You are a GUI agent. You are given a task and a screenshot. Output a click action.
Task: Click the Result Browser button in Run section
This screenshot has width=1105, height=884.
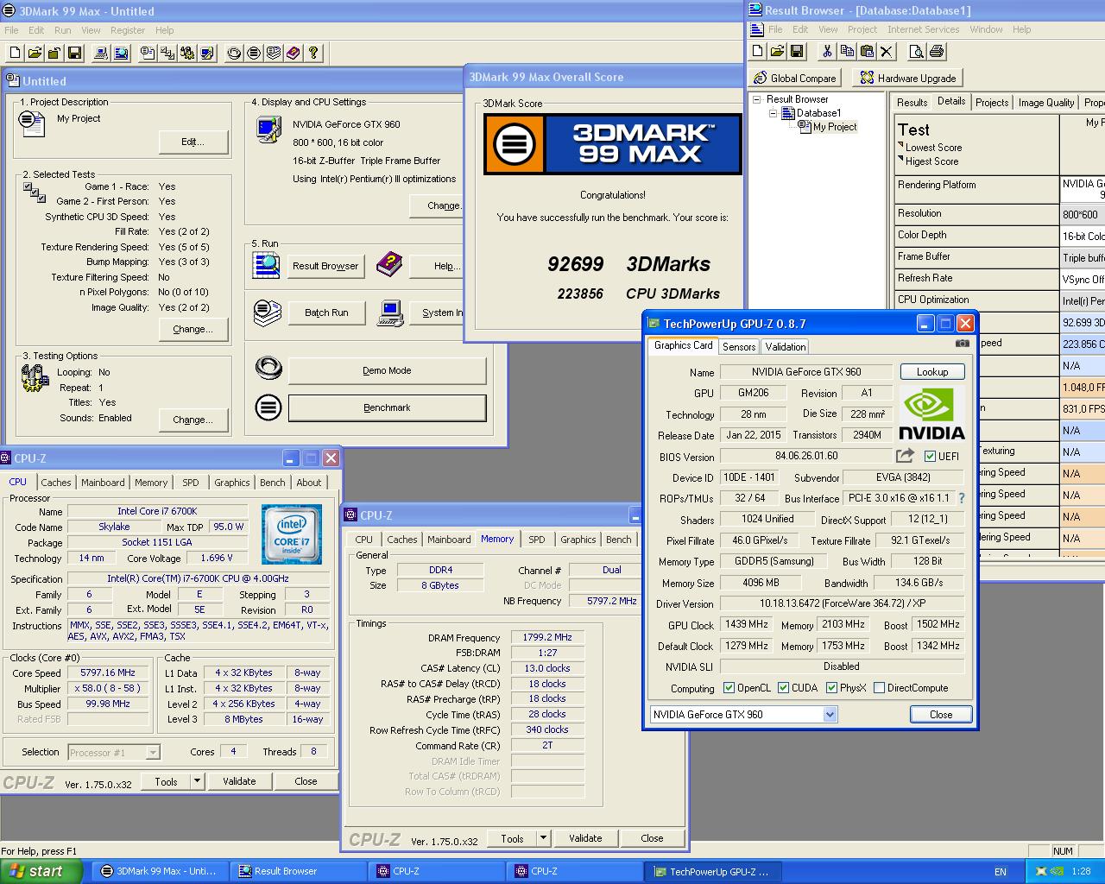tap(325, 266)
